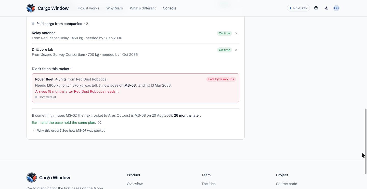Click the Drill core lab item name
Screen dimensions: 367x189
(x=43, y=49)
